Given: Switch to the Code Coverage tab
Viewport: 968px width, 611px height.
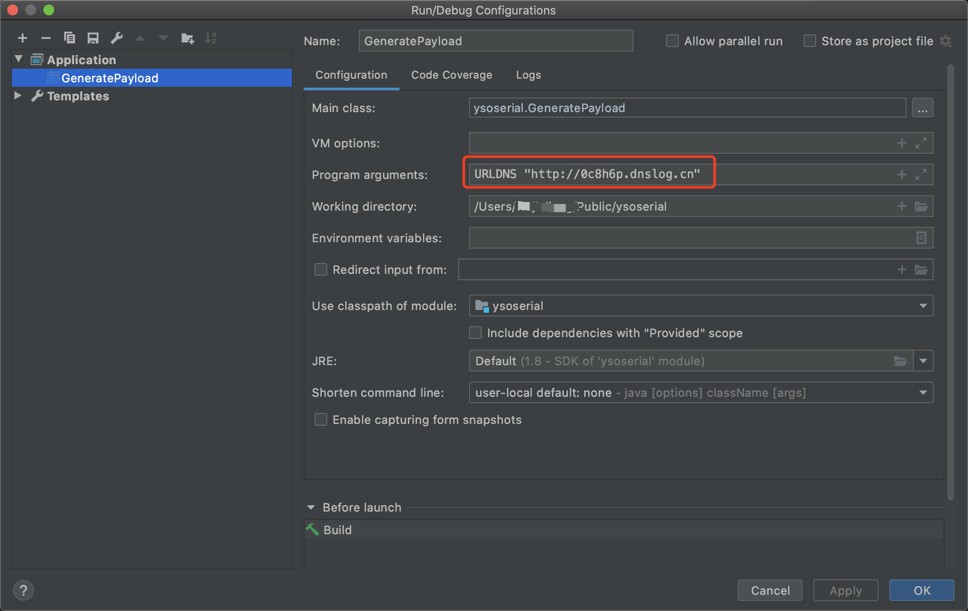Looking at the screenshot, I should click(451, 75).
